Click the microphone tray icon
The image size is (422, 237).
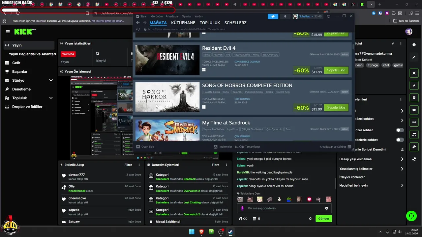[387, 232]
